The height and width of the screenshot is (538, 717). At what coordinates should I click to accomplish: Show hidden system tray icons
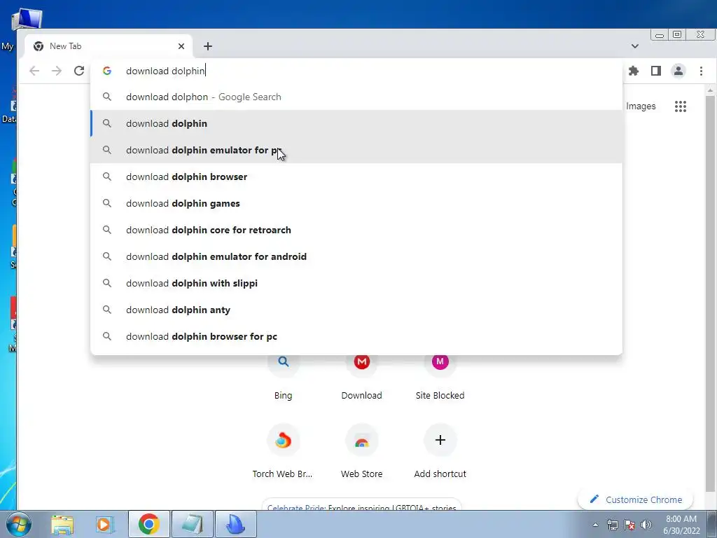pyautogui.click(x=595, y=525)
